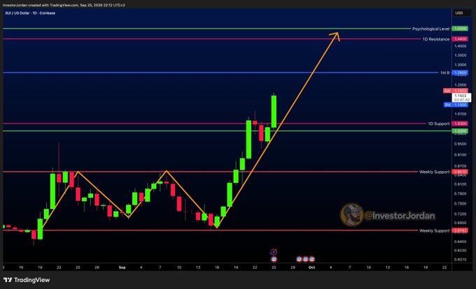Screen dimensions: 476x289
Task: Select the red 1.4400 resistance price tag
Action: click(460, 39)
